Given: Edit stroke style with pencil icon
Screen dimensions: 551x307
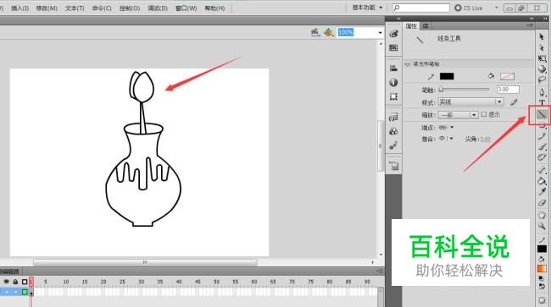Looking at the screenshot, I should point(514,102).
